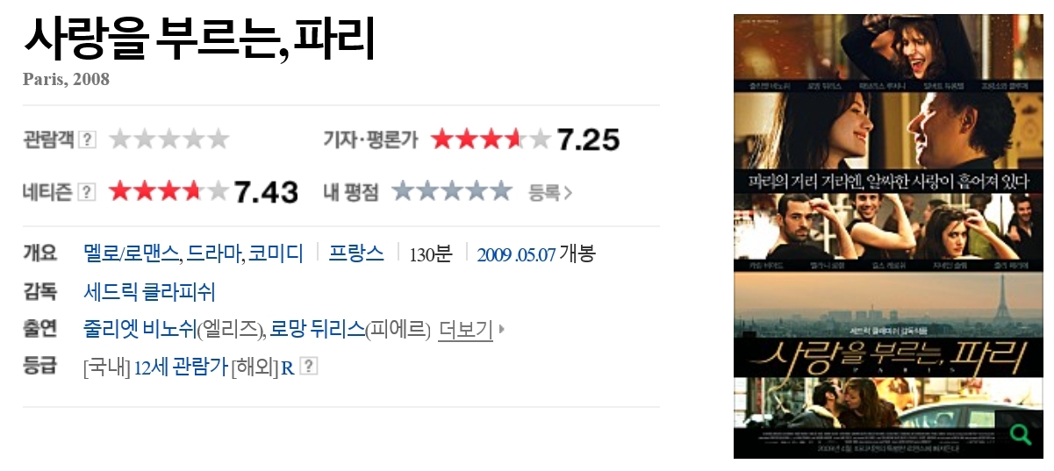Click the help icon beside the R rating
Viewport: 1054px width, 471px height.
[x=308, y=367]
